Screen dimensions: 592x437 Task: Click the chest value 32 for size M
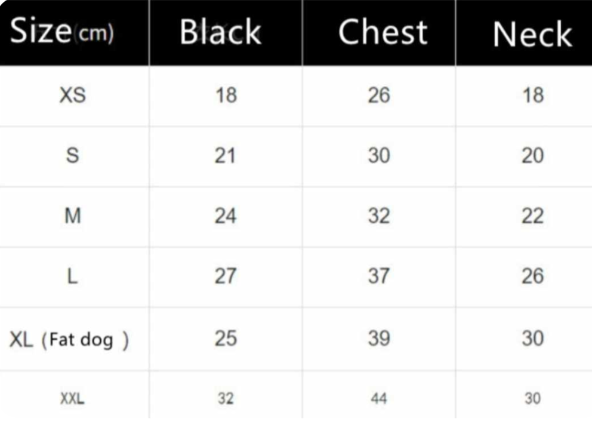coord(379,216)
